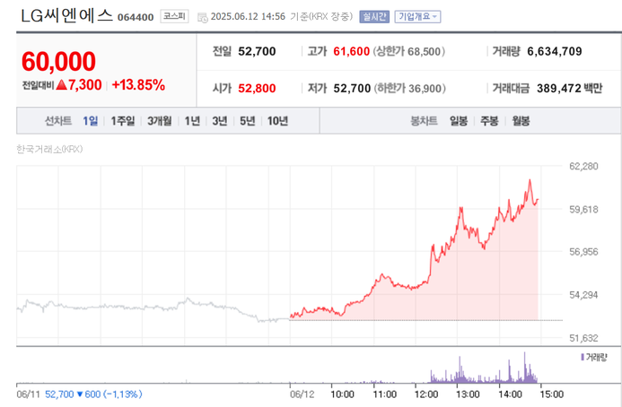The width and height of the screenshot is (622, 407).
Task: Click the stock code 064400
Action: [136, 17]
